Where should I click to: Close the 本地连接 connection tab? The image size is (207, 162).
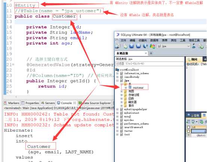point(146,53)
